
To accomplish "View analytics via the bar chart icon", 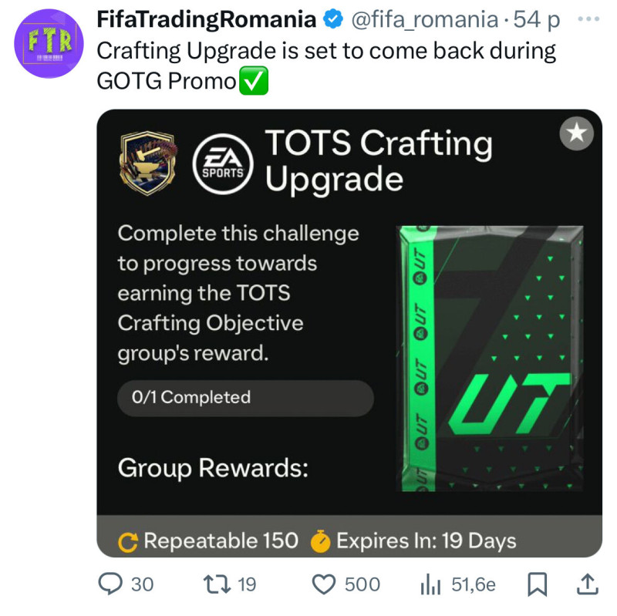I will pos(430,585).
